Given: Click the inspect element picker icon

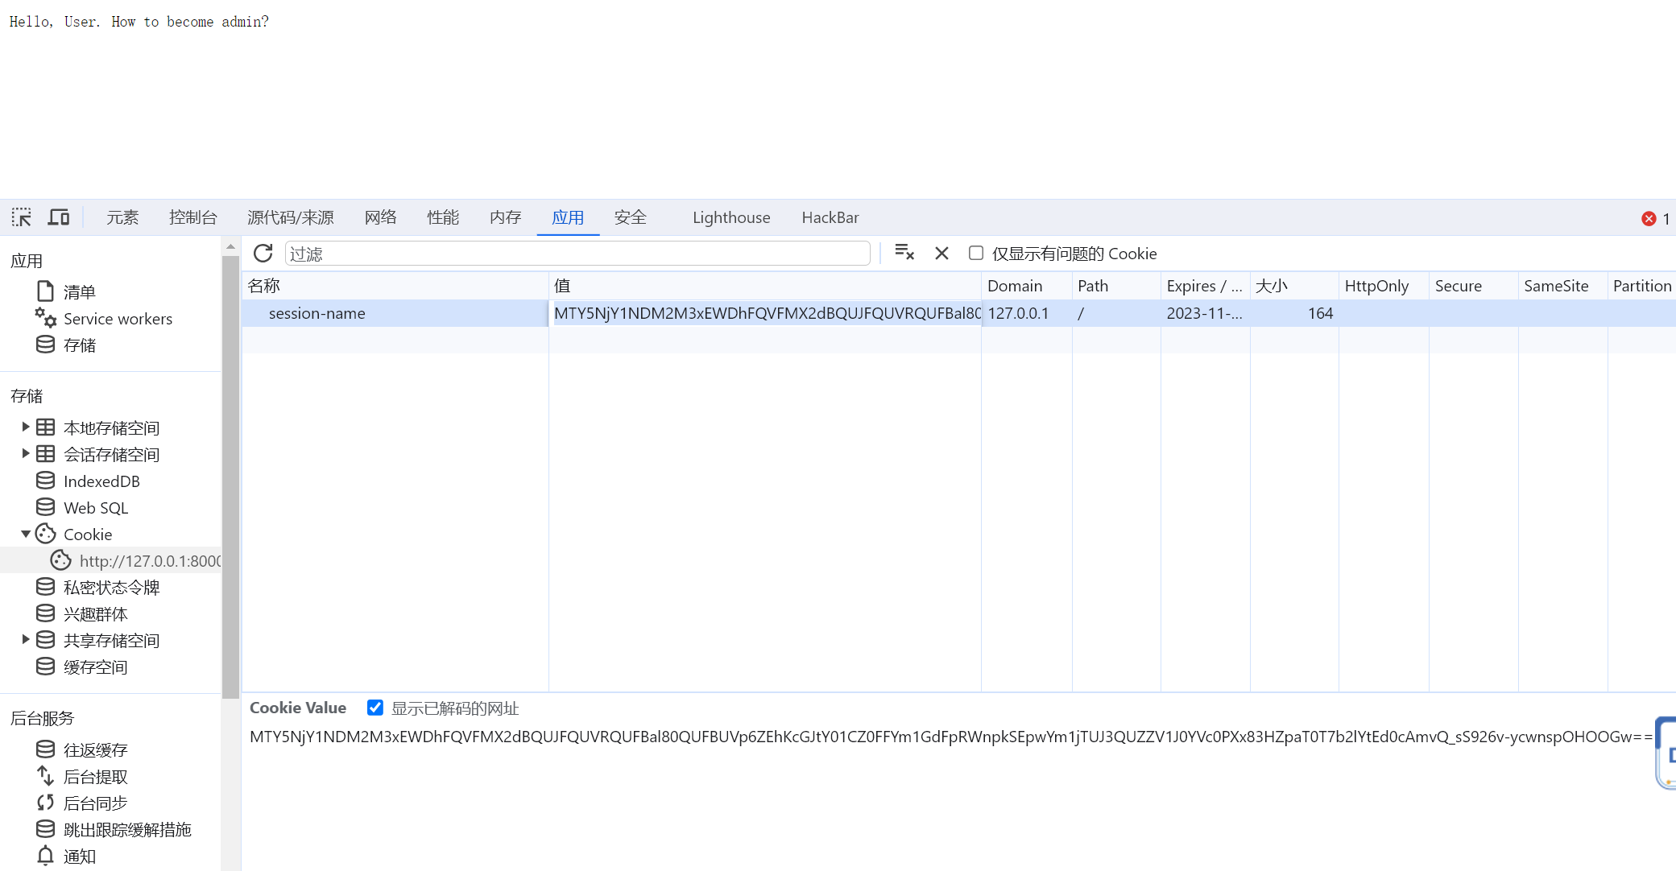Looking at the screenshot, I should (22, 217).
